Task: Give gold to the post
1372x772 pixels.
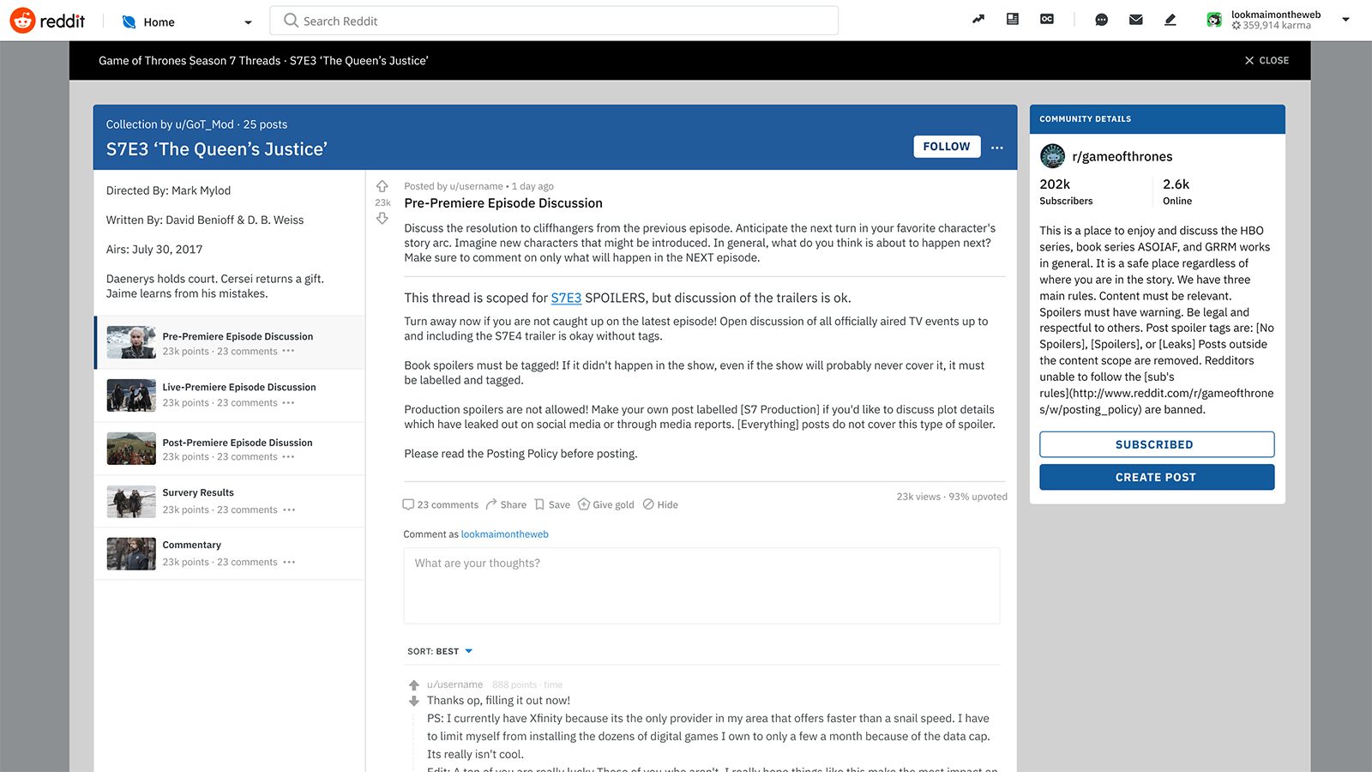Action: (606, 504)
